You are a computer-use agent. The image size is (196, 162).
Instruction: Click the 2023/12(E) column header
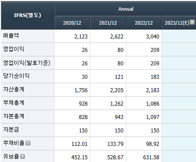177,23
